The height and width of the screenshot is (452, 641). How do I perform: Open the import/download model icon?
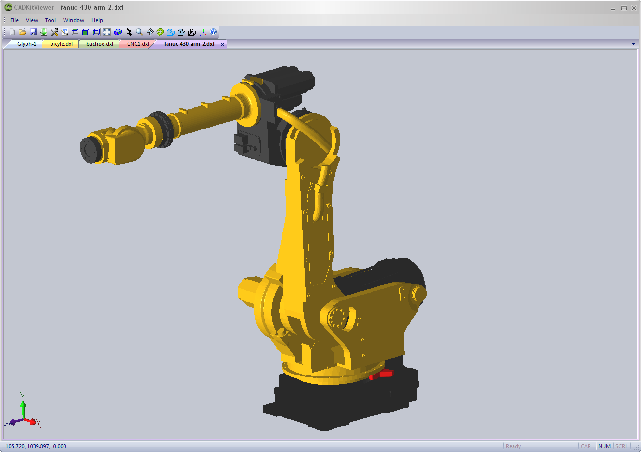44,32
